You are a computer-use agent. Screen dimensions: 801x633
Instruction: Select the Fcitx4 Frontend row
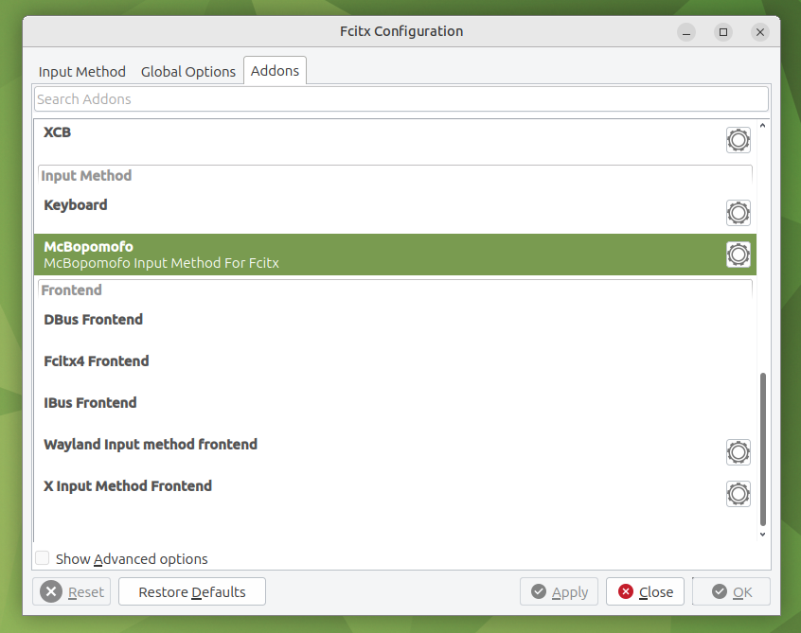pos(395,369)
